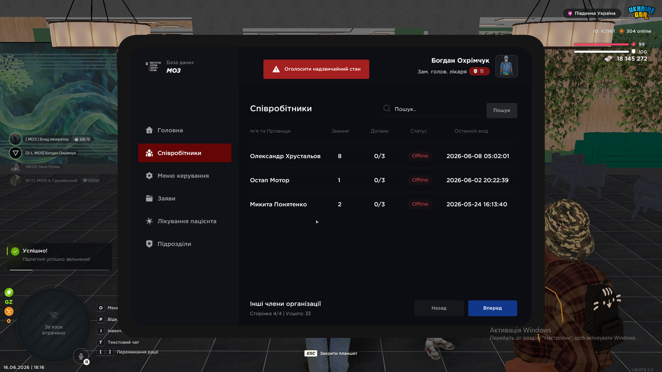Click the Статус column header
The width and height of the screenshot is (662, 372).
tap(418, 131)
